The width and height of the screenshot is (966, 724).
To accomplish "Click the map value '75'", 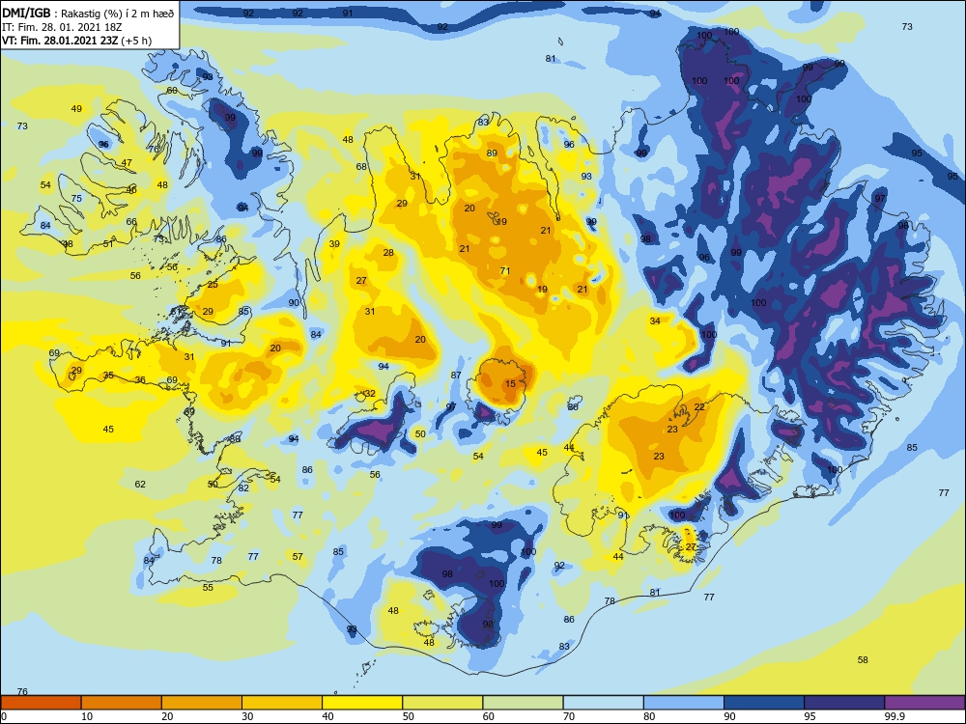I will 76,198.
